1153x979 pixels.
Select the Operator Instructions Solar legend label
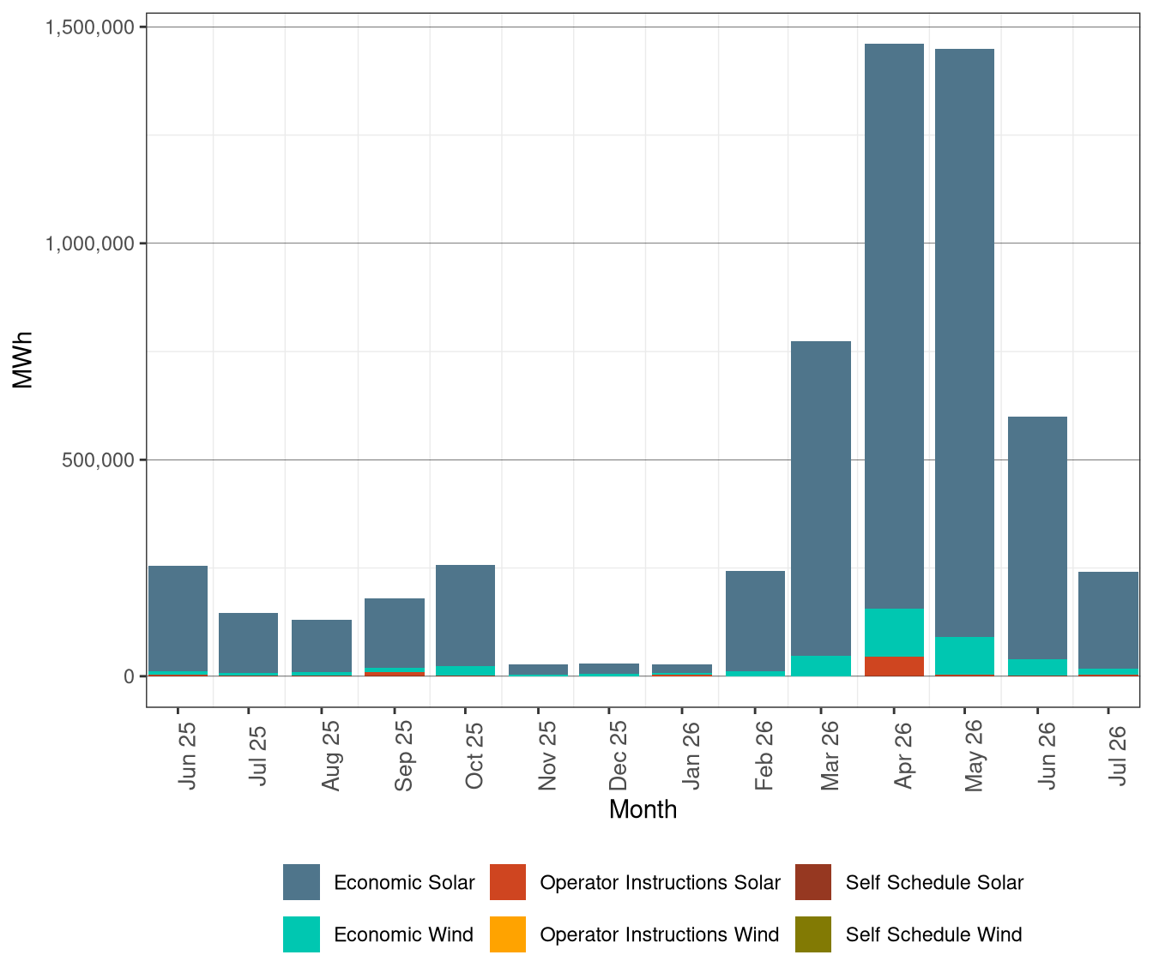coord(661,882)
